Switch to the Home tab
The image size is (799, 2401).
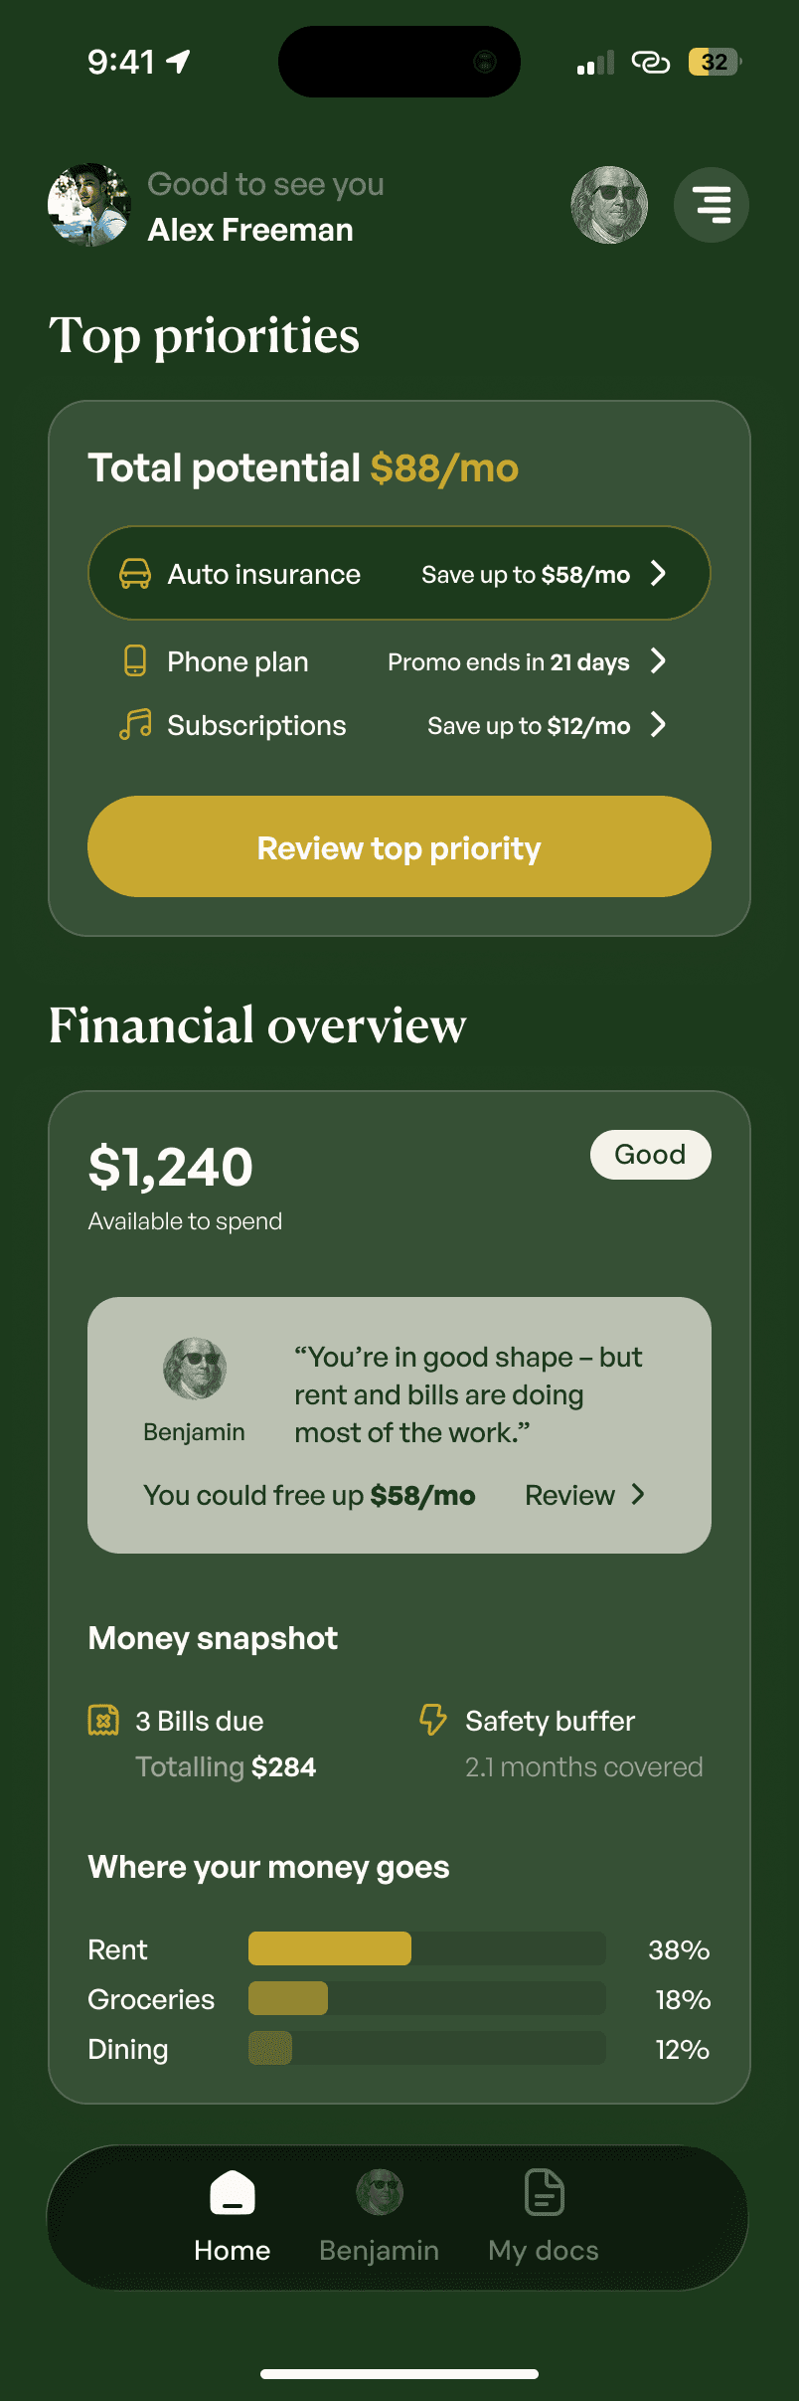click(x=233, y=2217)
